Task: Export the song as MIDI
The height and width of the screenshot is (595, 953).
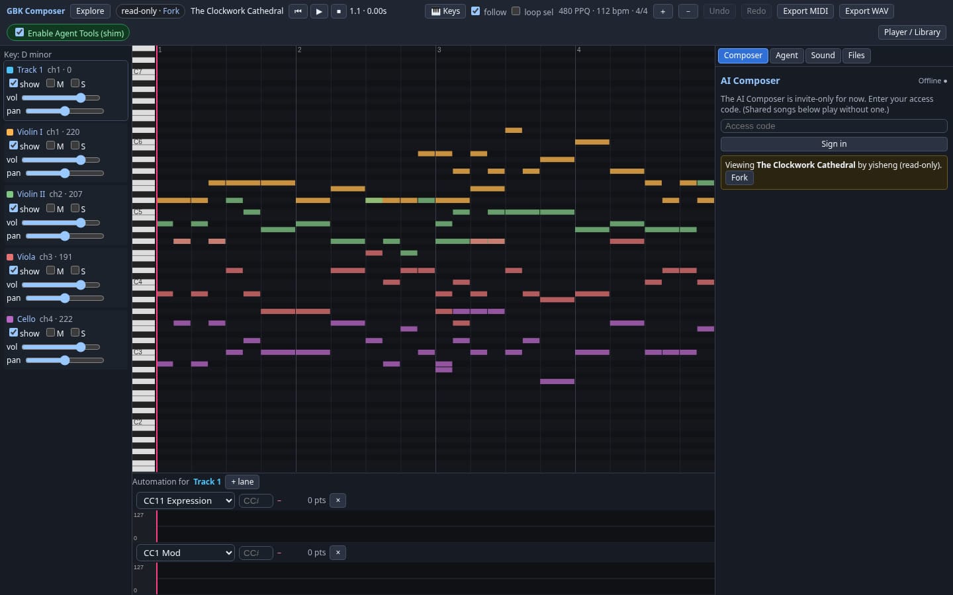Action: 805,11
